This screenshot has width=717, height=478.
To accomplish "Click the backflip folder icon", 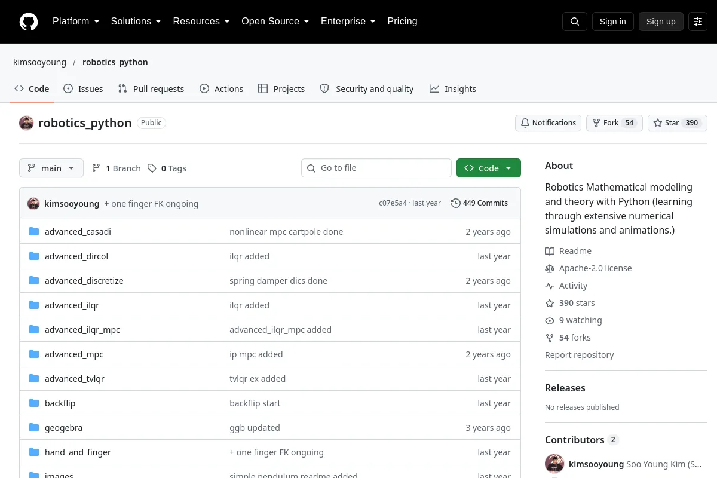I will (34, 403).
